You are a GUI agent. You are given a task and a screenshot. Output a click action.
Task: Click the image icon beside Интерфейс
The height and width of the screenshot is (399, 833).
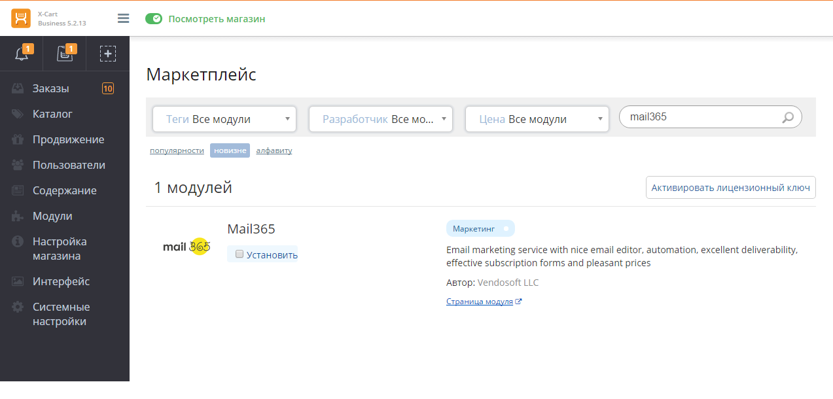pyautogui.click(x=18, y=281)
